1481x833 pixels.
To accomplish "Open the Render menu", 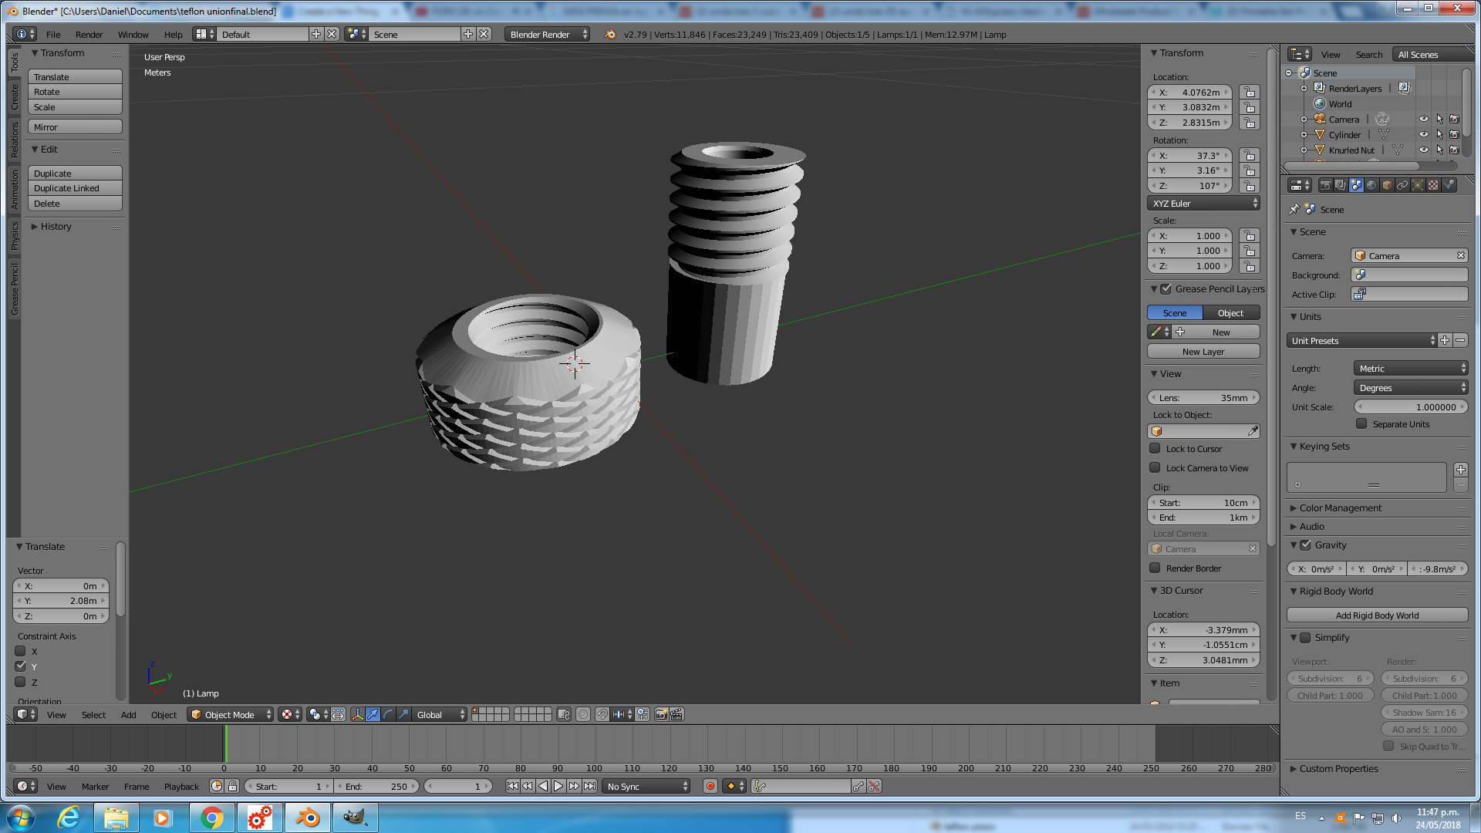I will (x=89, y=35).
